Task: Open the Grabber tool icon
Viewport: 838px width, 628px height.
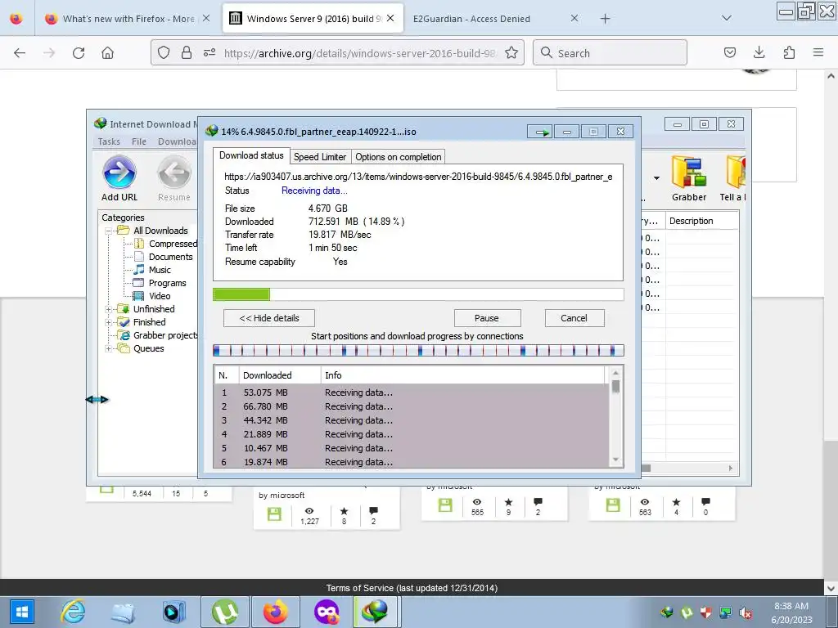Action: coord(689,173)
